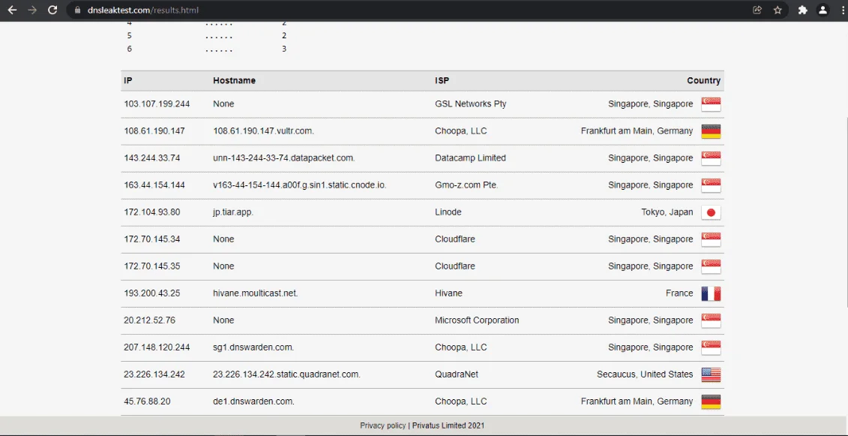Click United States flag in QuadraNet row
The width and height of the screenshot is (848, 436).
(712, 374)
